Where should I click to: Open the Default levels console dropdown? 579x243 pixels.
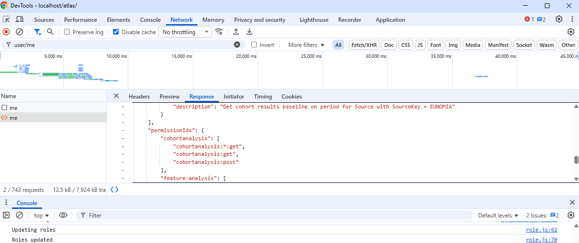[x=498, y=216]
